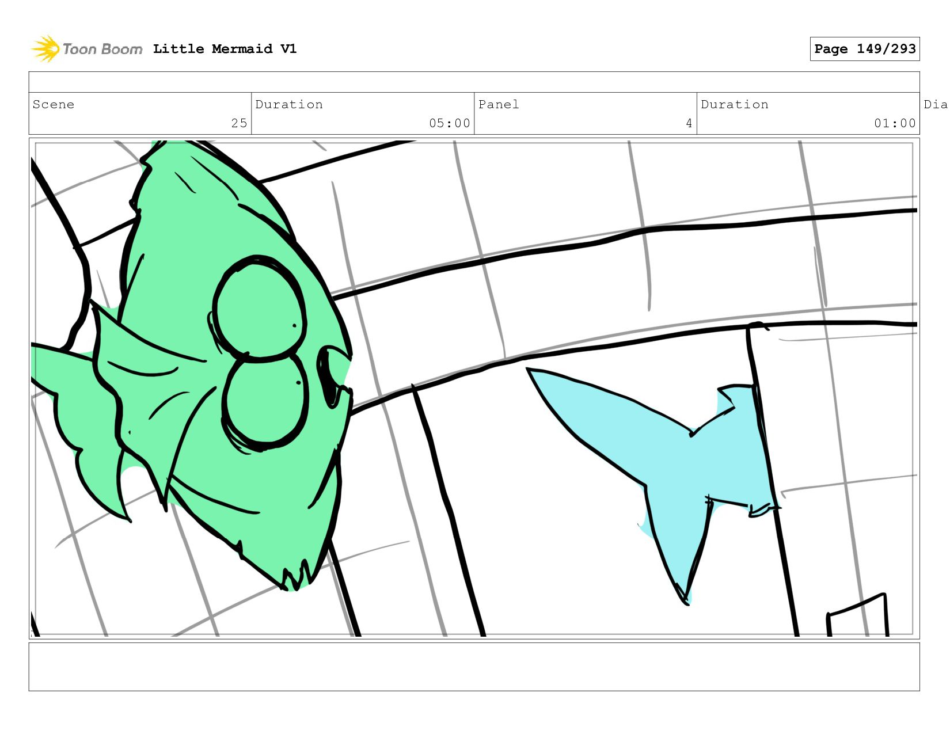Click the panel 'Duration' label

click(735, 104)
